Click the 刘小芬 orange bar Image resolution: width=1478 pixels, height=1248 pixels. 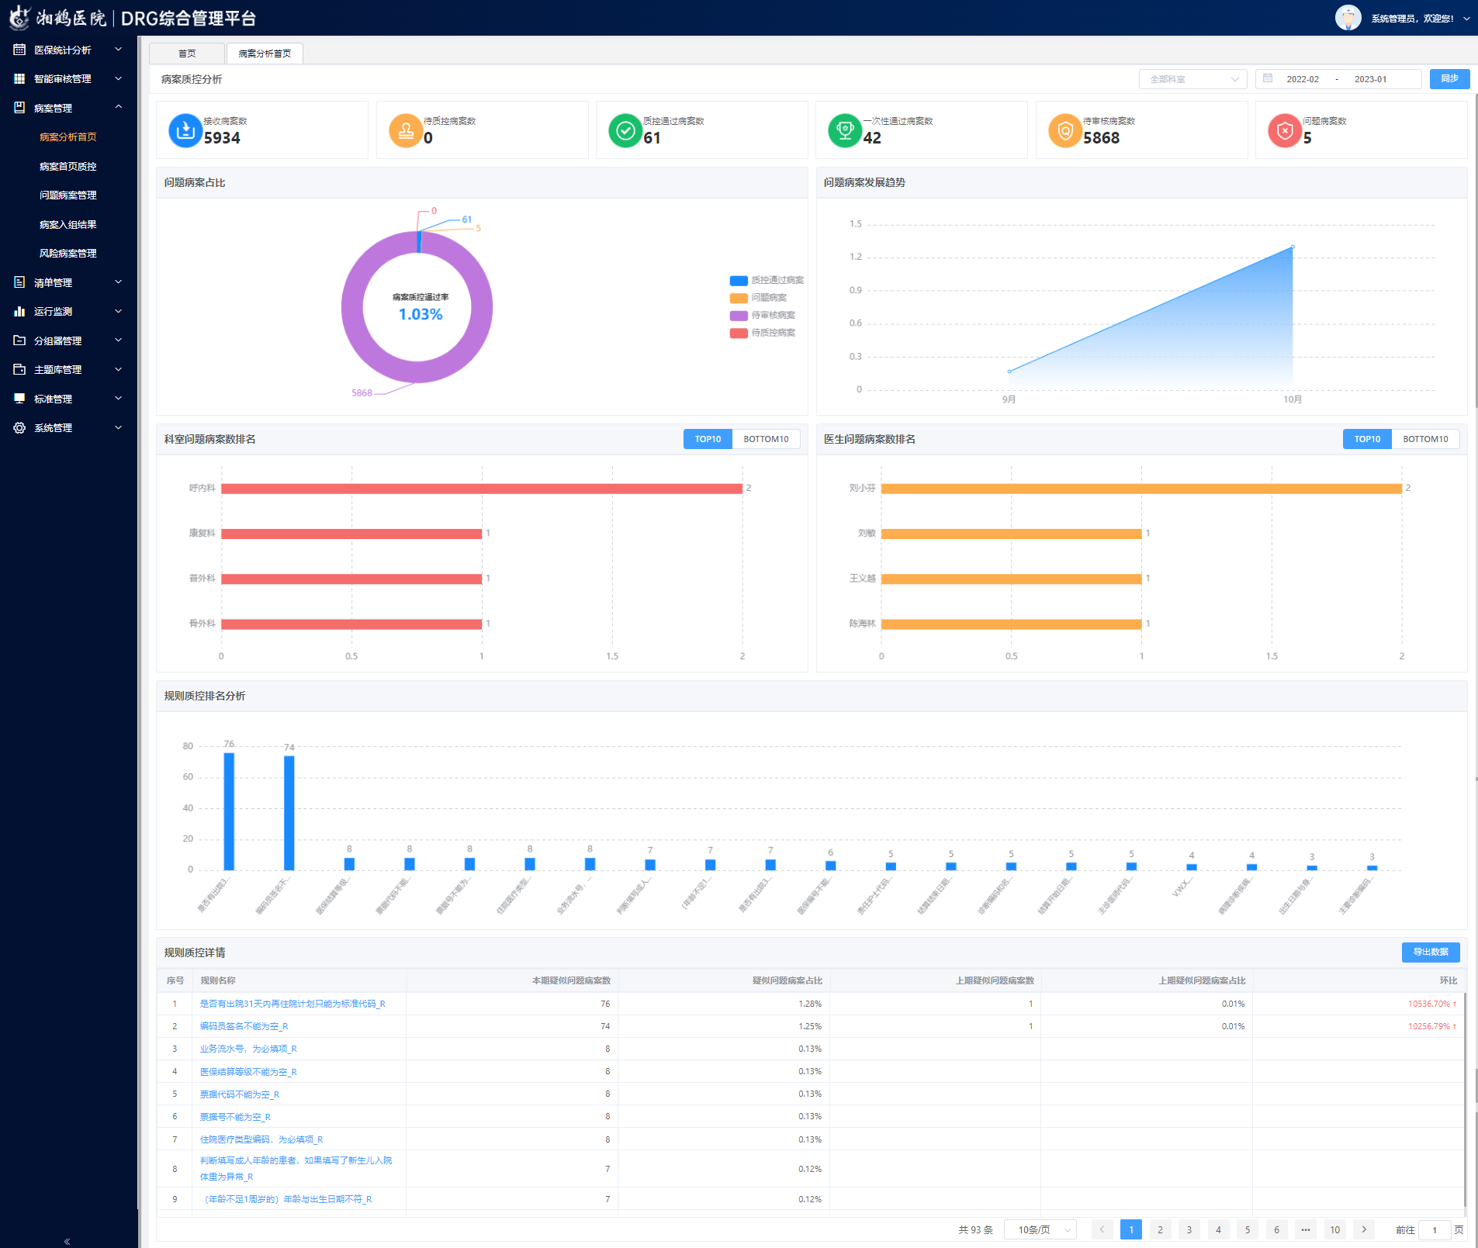(1141, 489)
